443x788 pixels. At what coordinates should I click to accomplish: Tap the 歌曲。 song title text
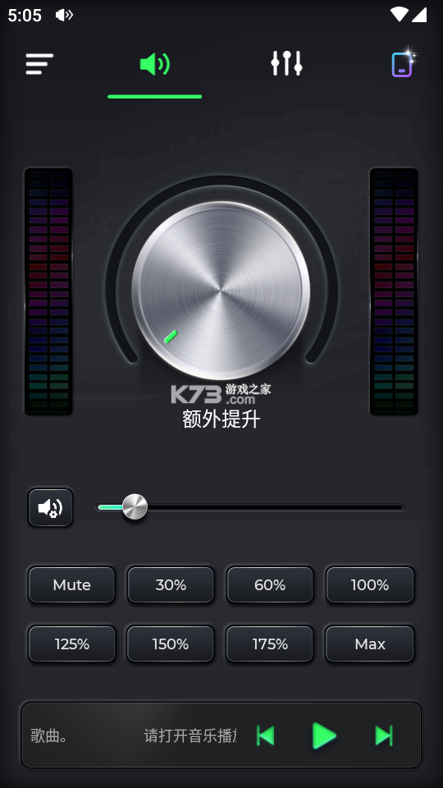click(x=48, y=735)
